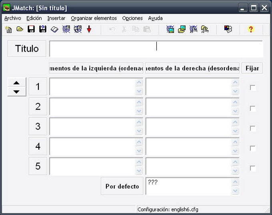Click the scissors cut icon
Screen dimensions: 272x215
pyautogui.click(x=124, y=29)
